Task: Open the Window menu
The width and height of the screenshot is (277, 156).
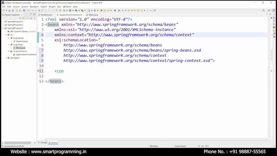Action: coord(67,6)
